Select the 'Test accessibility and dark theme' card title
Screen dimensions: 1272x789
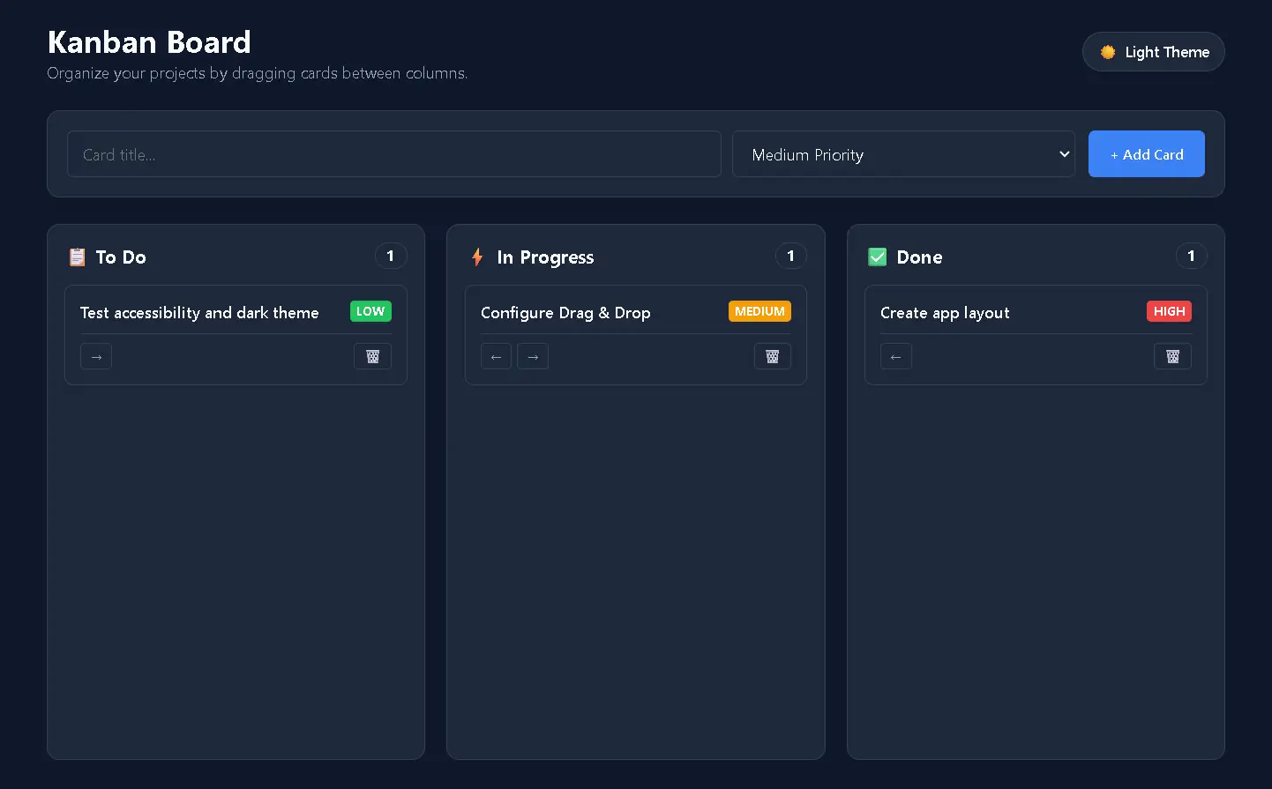click(x=199, y=313)
